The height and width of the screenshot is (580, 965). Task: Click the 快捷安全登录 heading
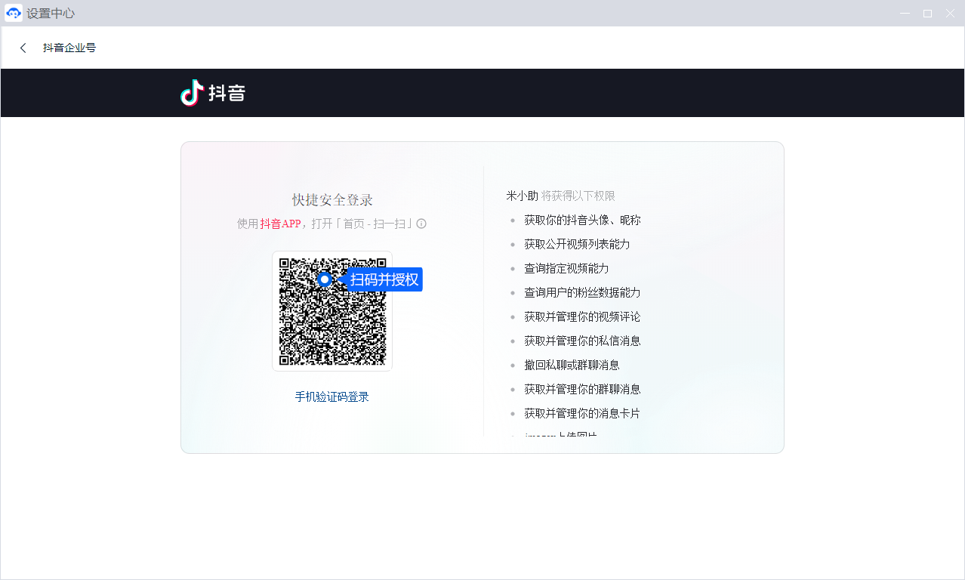coord(332,199)
